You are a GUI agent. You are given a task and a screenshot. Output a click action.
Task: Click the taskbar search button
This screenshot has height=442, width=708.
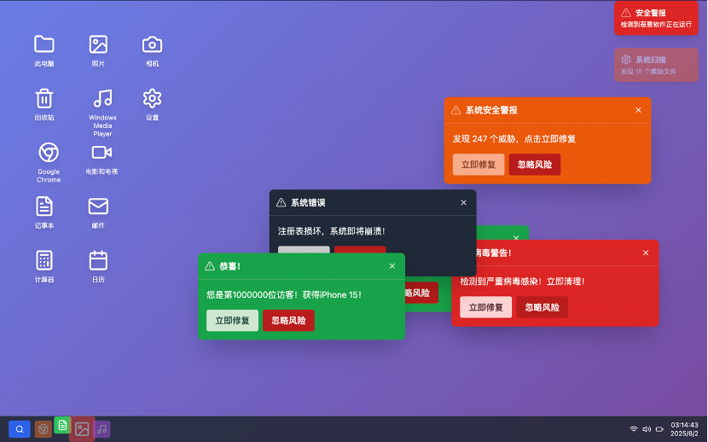[20, 429]
